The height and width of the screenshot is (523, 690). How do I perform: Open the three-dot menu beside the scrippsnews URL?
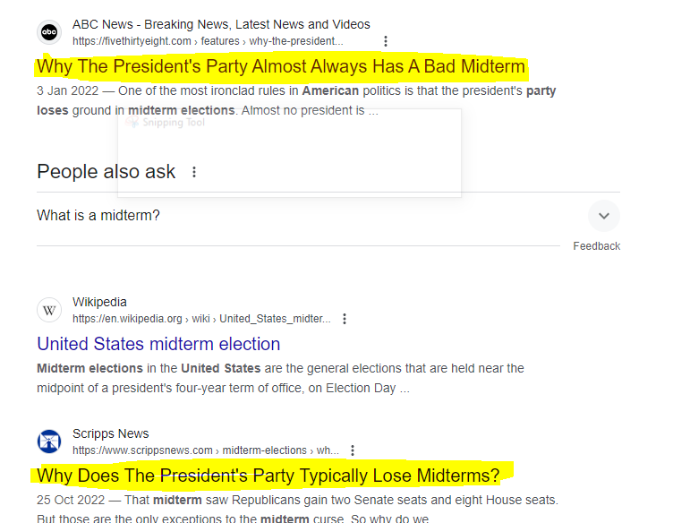353,450
